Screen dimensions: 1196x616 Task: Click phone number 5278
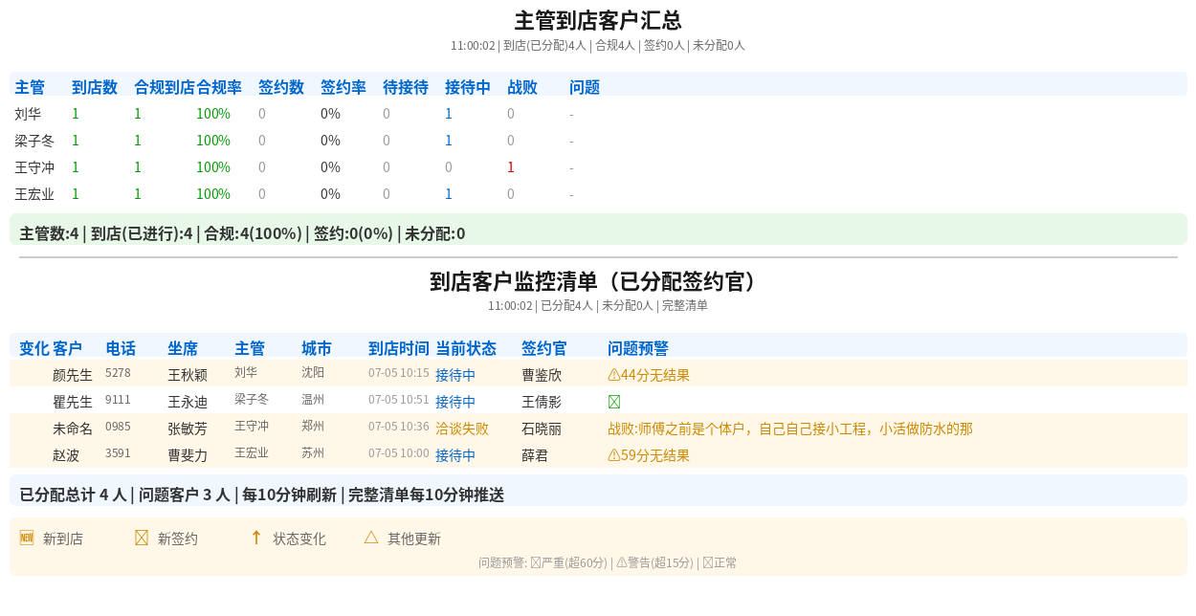(x=118, y=373)
